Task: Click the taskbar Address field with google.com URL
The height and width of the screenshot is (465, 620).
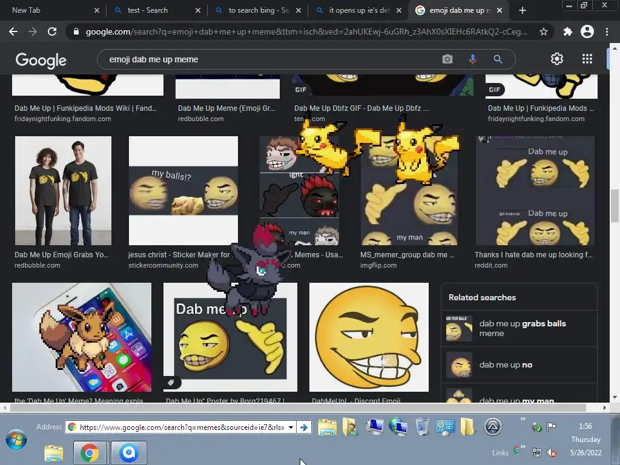Action: coord(182,427)
